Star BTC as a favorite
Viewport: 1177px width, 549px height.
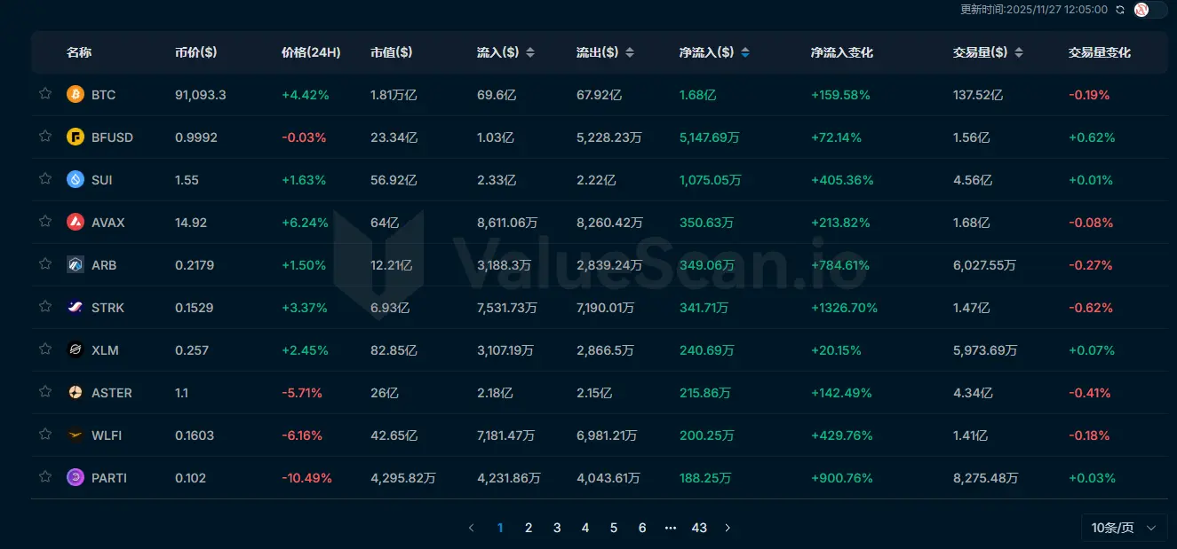coord(45,94)
